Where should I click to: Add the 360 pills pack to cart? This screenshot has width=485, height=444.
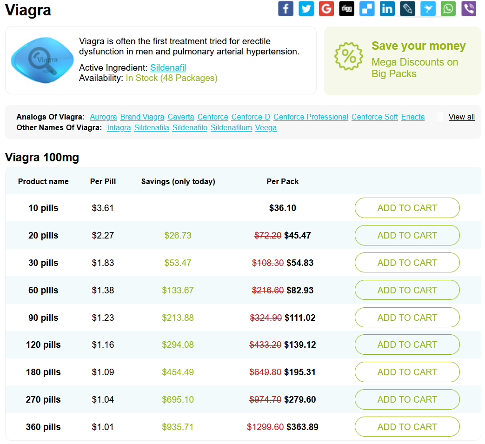(x=407, y=427)
